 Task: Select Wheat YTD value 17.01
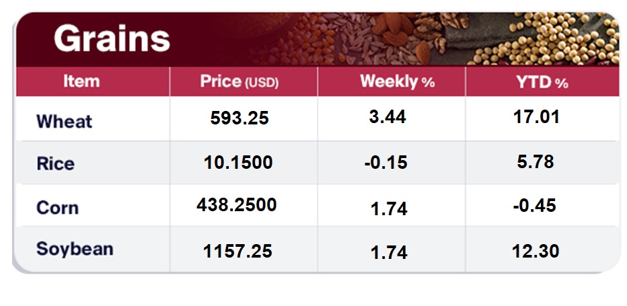click(x=536, y=118)
